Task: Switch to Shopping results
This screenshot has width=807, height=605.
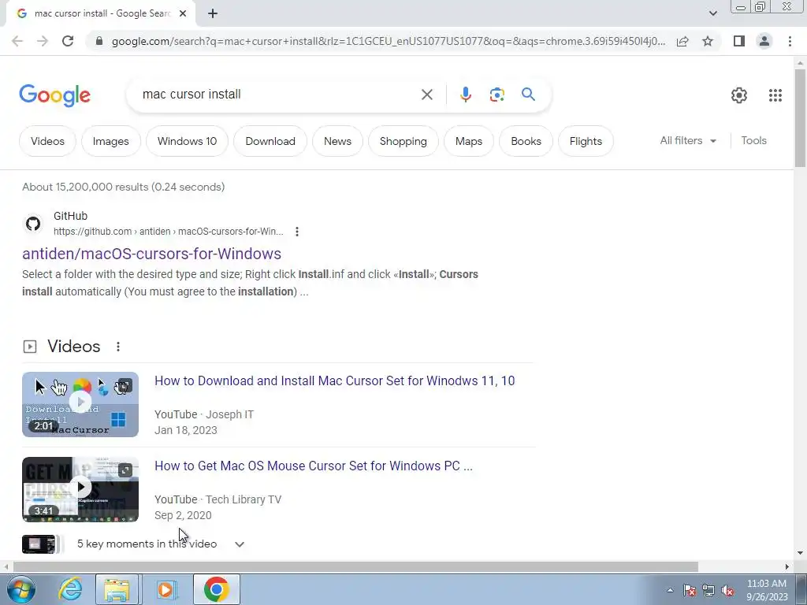Action: pyautogui.click(x=403, y=142)
